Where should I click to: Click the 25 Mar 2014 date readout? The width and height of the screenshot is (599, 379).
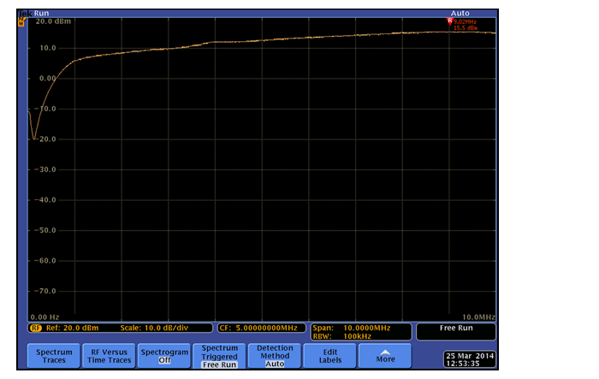[x=470, y=356]
